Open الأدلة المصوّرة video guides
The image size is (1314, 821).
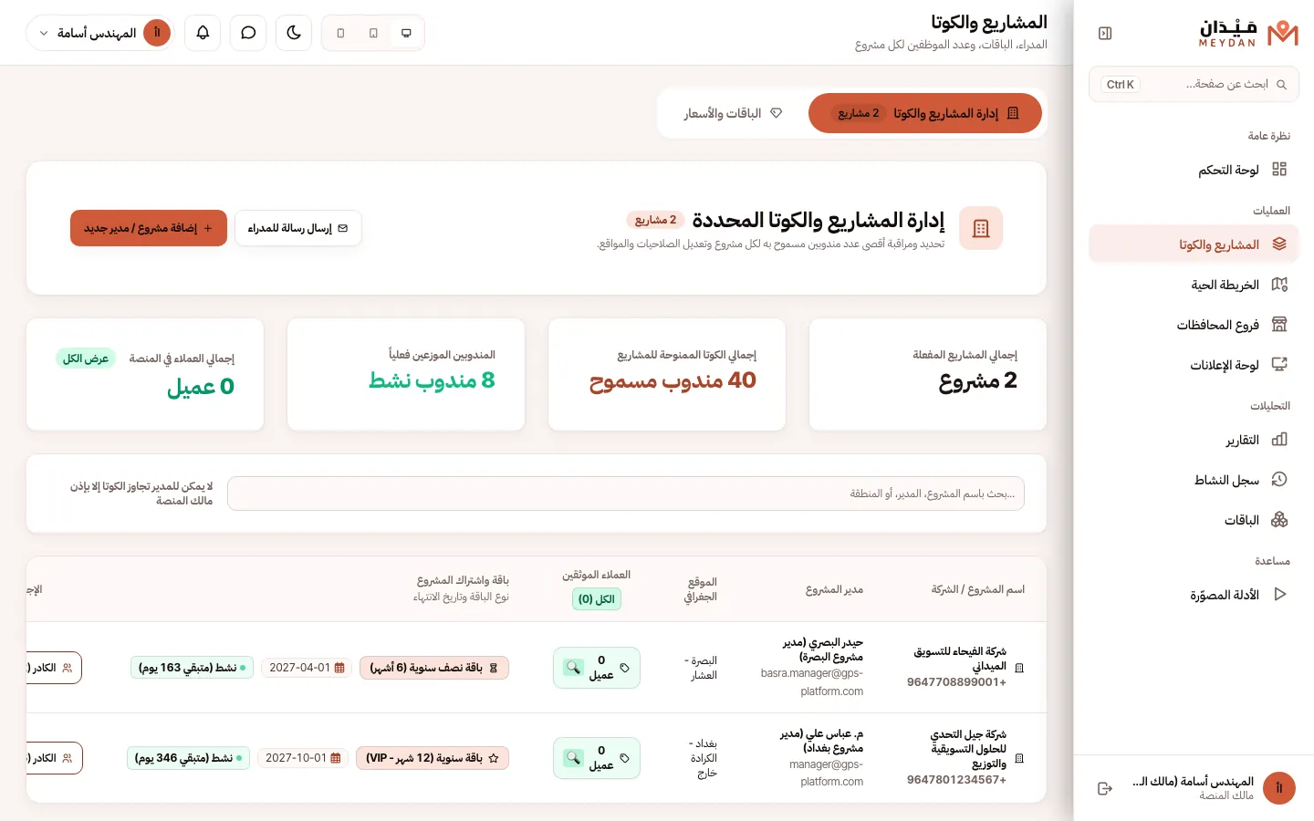tap(1194, 595)
